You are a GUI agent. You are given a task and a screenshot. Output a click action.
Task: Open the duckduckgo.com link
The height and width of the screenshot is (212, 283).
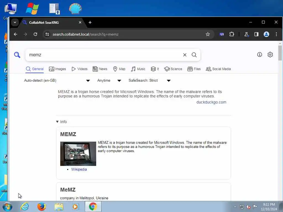point(211,102)
